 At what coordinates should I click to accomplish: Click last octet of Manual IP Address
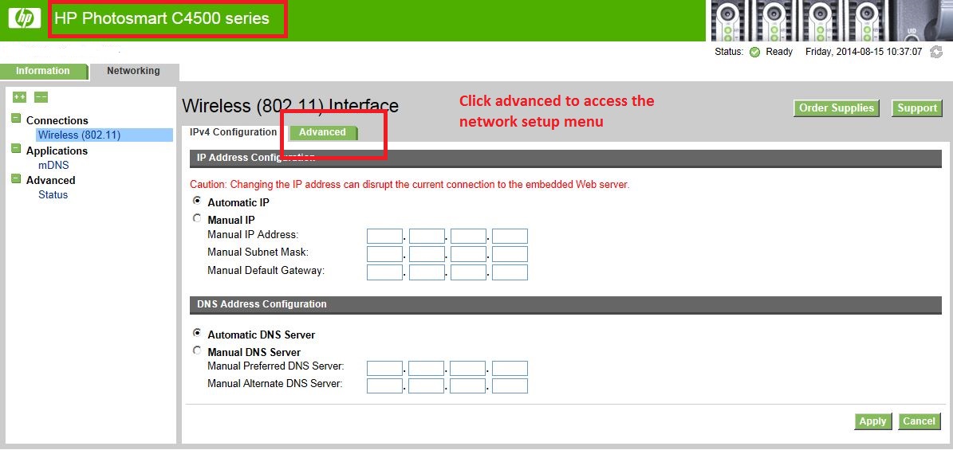(x=510, y=237)
